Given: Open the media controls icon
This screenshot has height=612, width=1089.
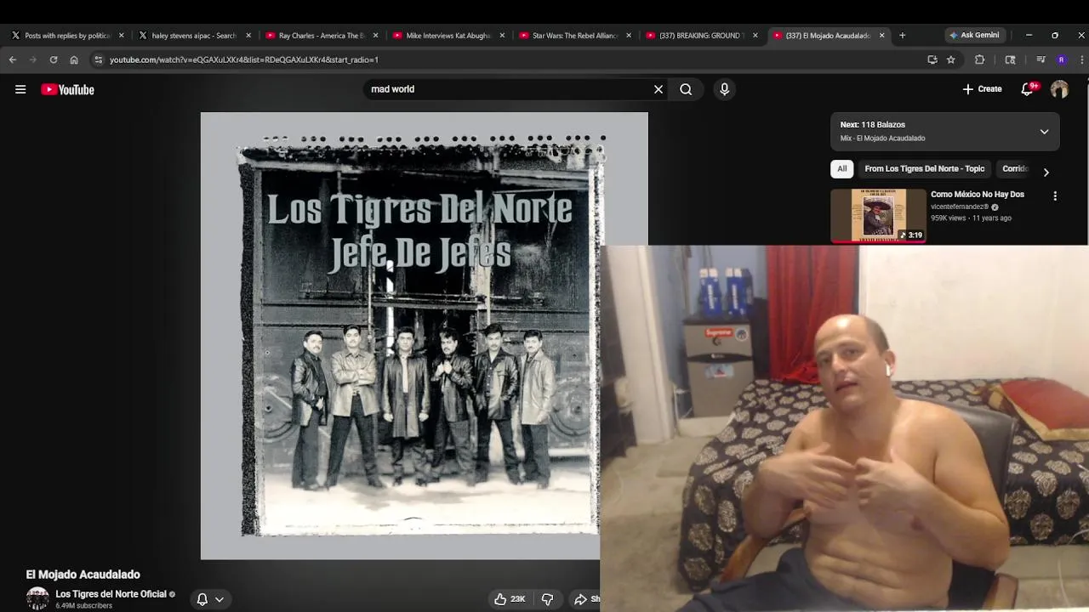Looking at the screenshot, I should click(x=1041, y=59).
